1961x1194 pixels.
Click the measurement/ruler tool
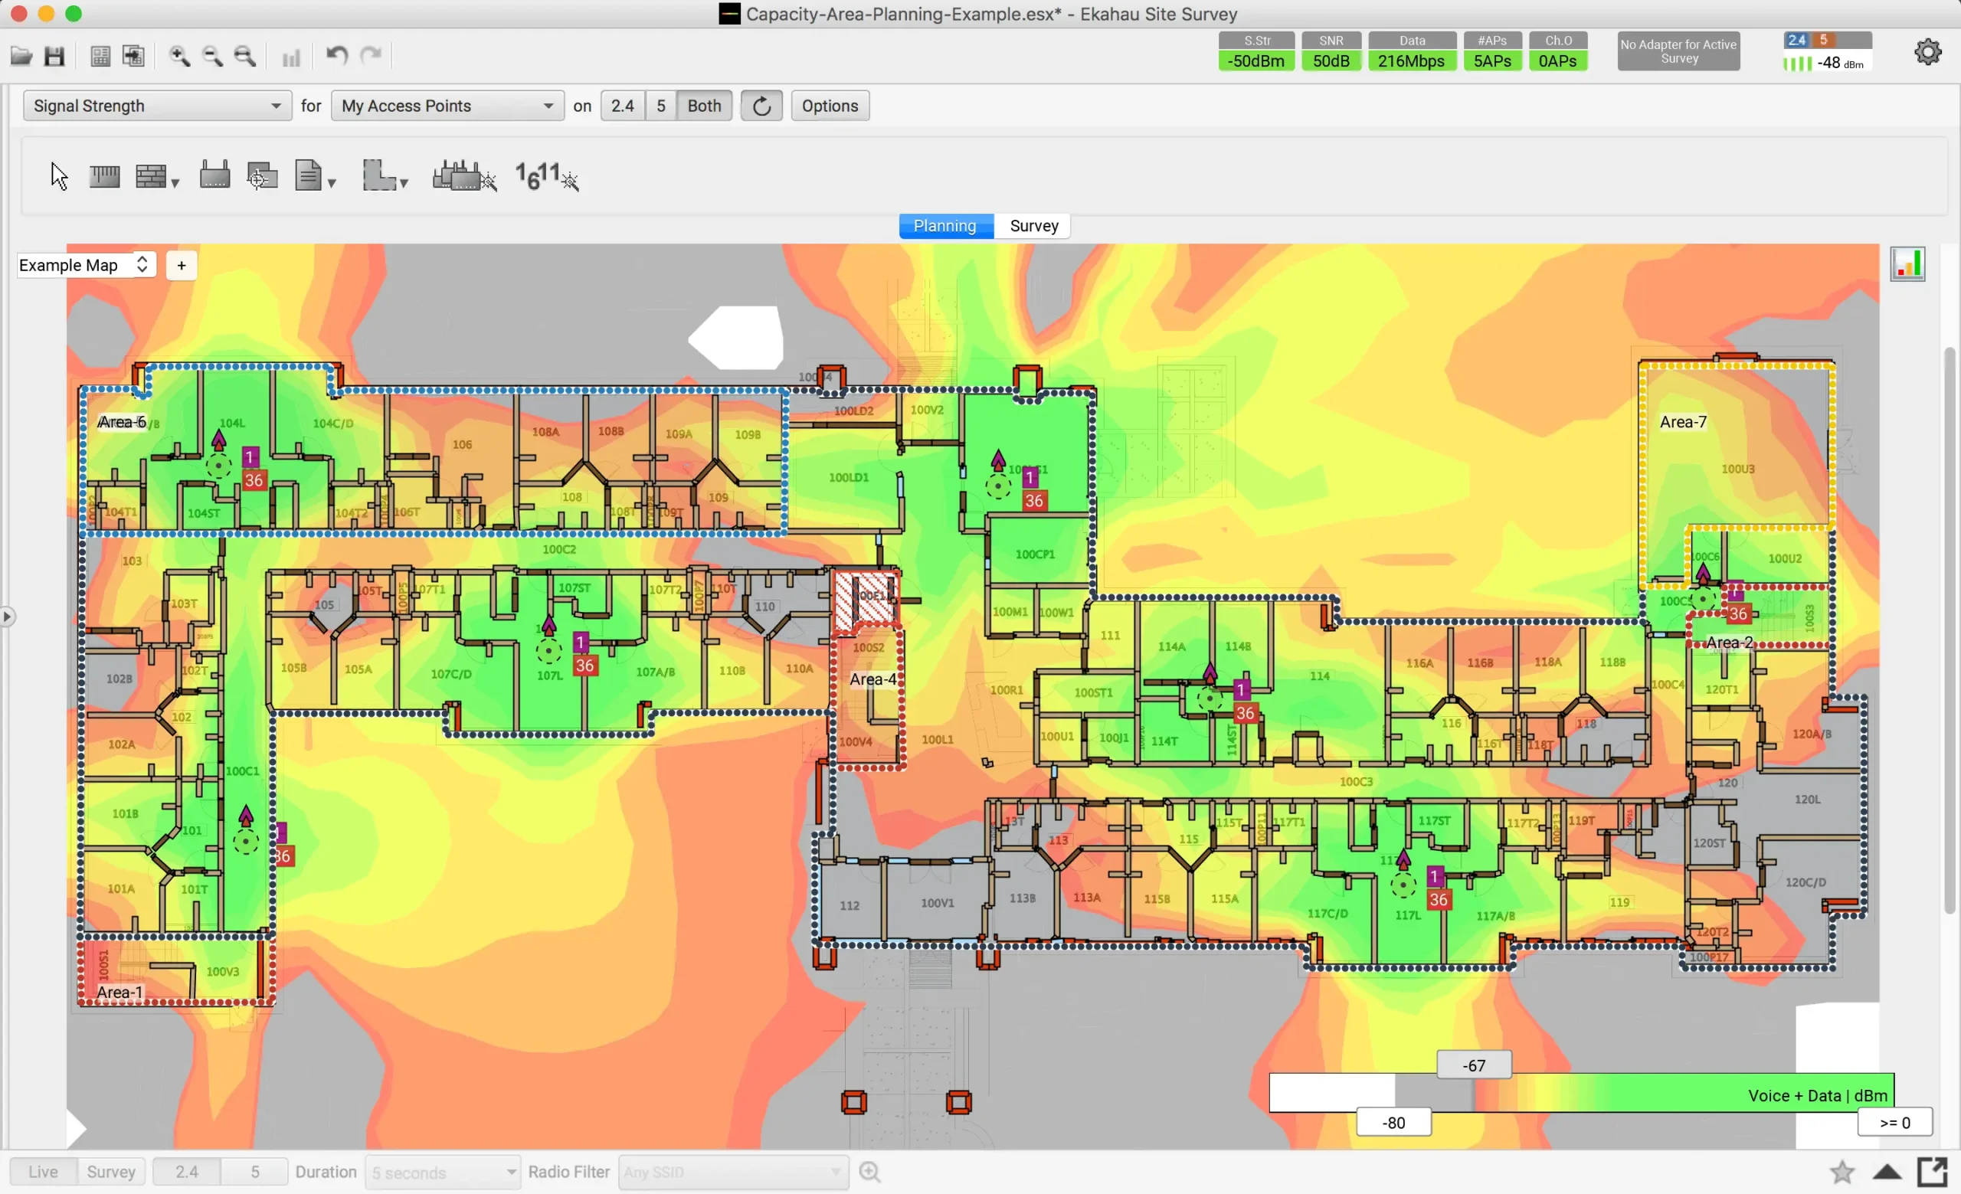click(103, 175)
